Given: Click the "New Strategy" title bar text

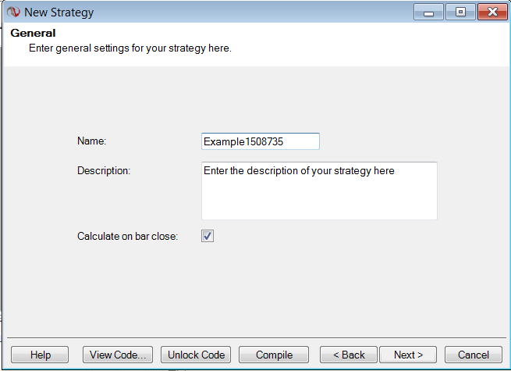Looking at the screenshot, I should coord(59,12).
